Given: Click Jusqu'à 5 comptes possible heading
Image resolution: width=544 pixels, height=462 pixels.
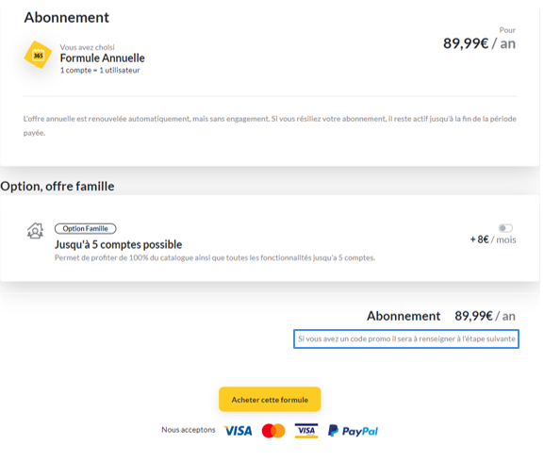Looking at the screenshot, I should pyautogui.click(x=118, y=244).
